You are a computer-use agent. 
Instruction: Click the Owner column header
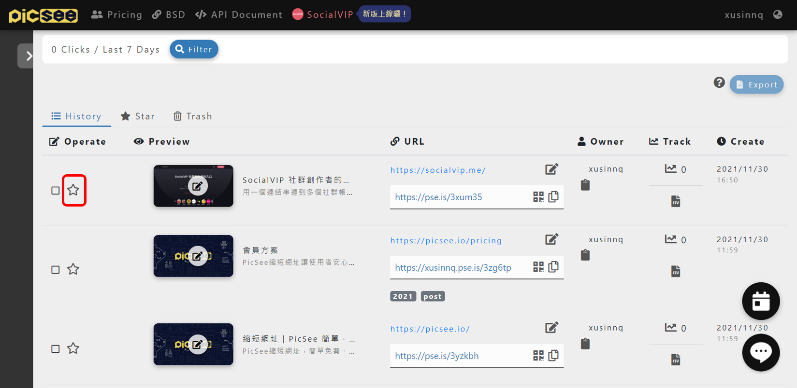click(x=601, y=141)
